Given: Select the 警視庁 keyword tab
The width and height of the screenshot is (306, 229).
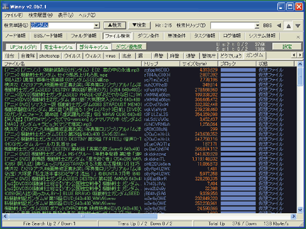Looking at the screenshot, I should coord(208,56).
